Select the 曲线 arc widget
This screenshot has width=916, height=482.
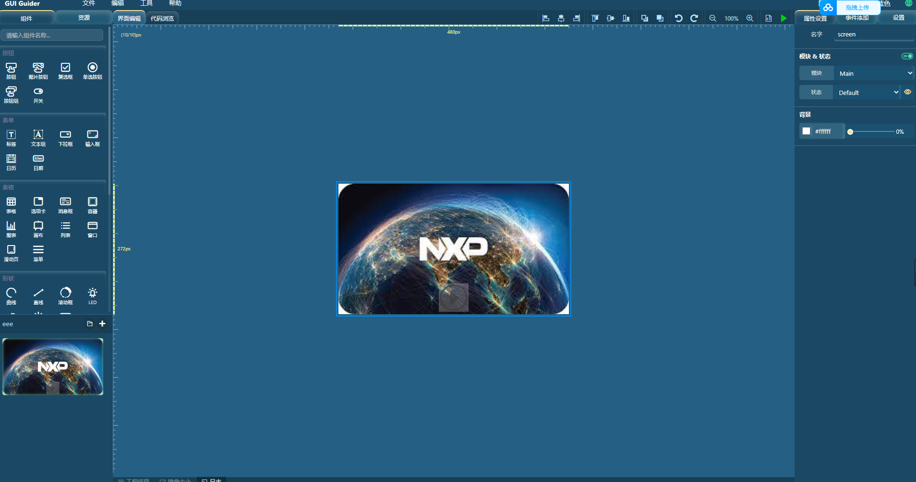[x=11, y=296]
